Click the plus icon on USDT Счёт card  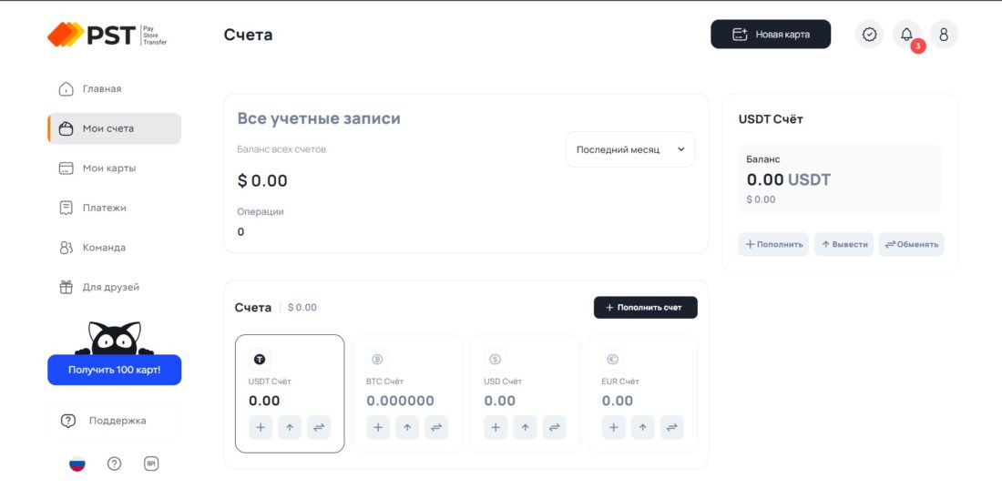click(261, 427)
